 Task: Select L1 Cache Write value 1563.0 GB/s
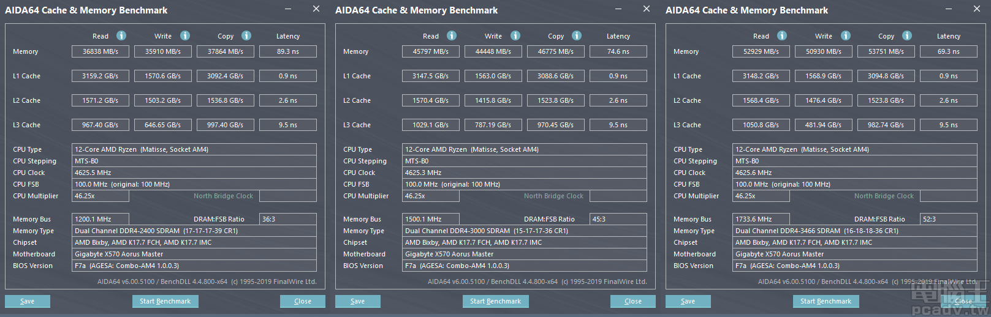coord(493,76)
